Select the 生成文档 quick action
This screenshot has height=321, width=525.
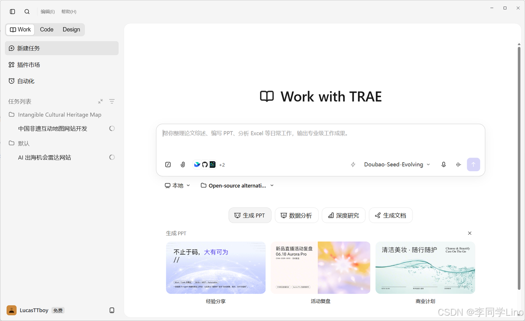[x=390, y=216]
